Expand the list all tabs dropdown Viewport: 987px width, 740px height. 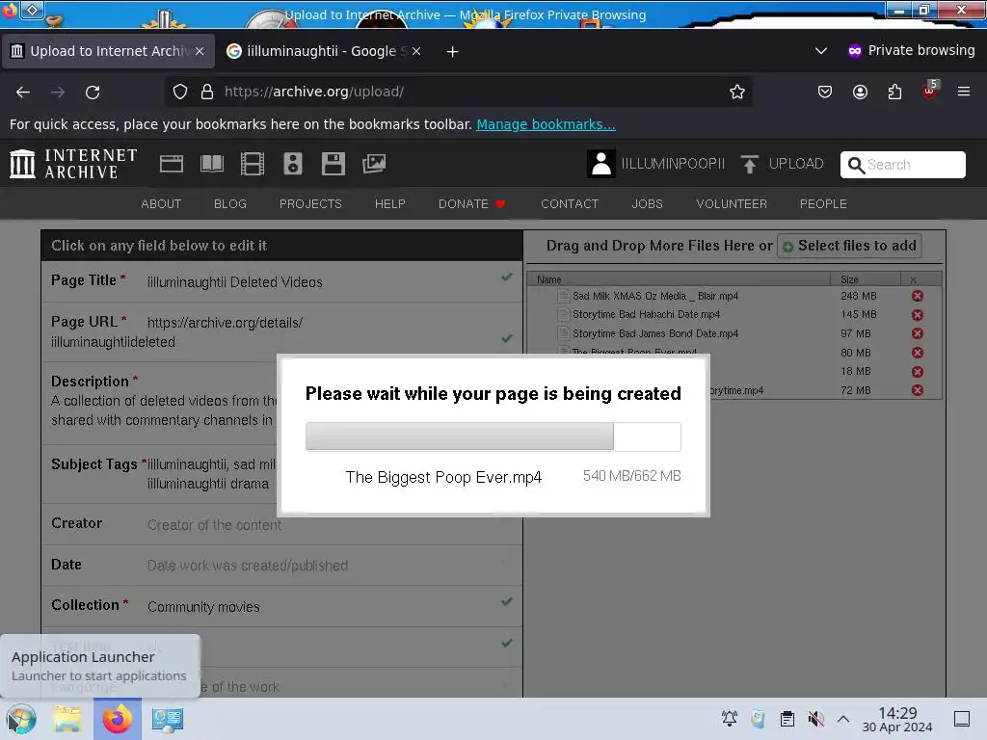(821, 50)
